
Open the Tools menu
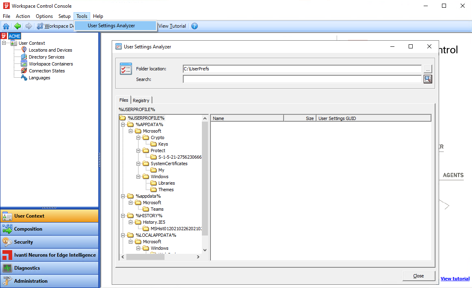pos(82,16)
